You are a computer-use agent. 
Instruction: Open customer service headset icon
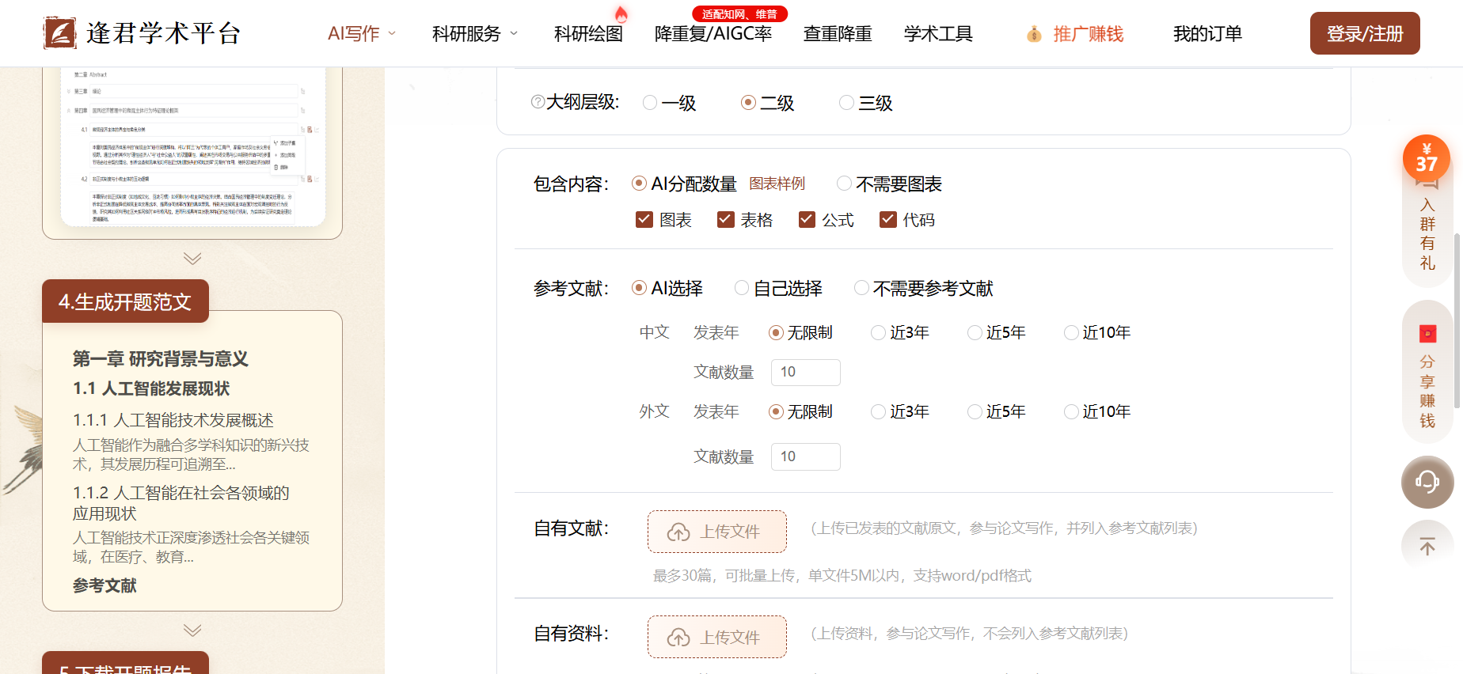pos(1427,482)
